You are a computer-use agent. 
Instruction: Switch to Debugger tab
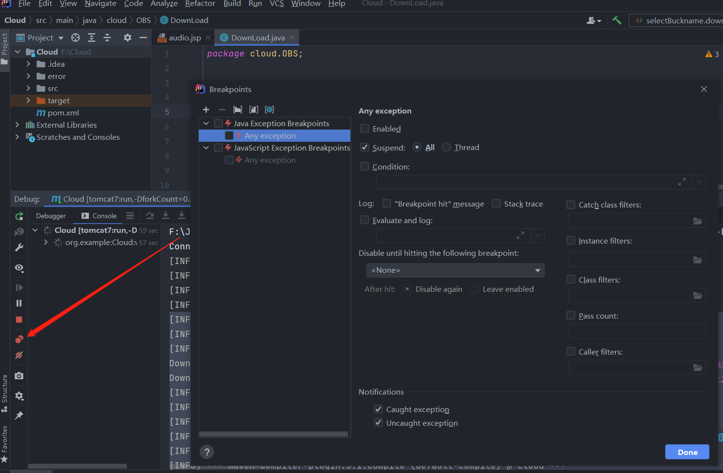click(x=51, y=216)
